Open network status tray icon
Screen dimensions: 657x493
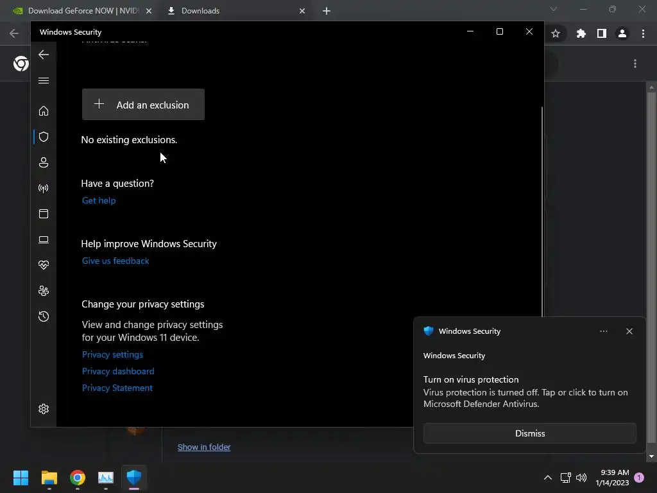pyautogui.click(x=566, y=478)
